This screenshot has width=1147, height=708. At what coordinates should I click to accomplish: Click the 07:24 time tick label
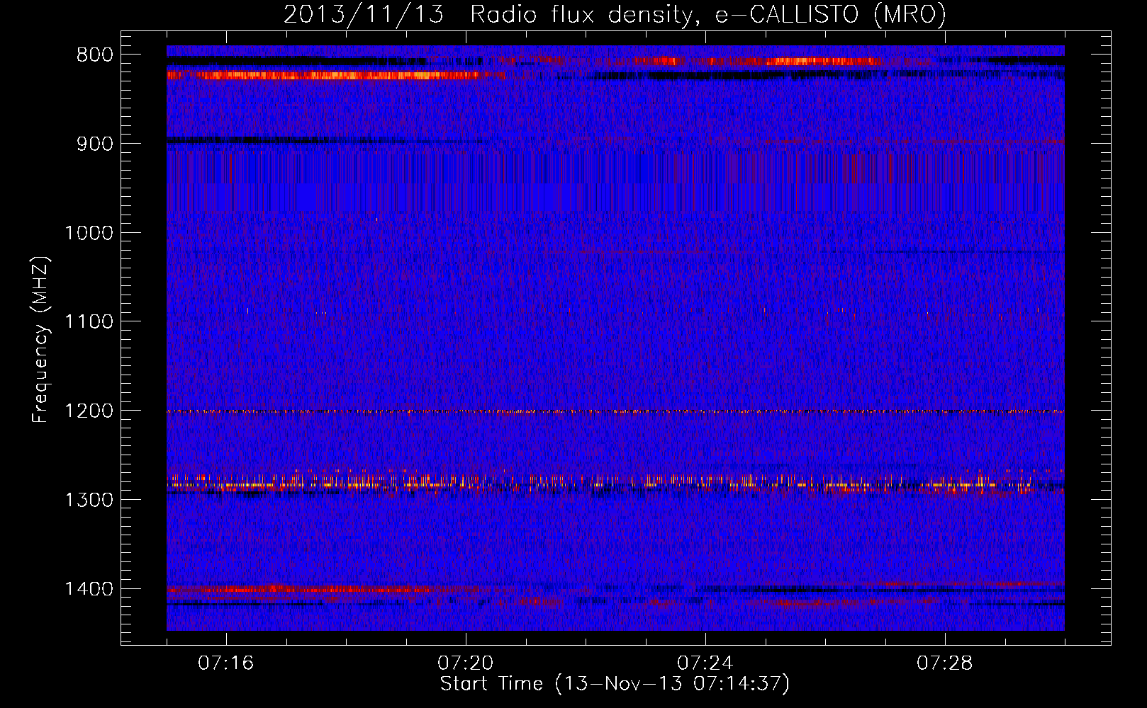coord(705,663)
